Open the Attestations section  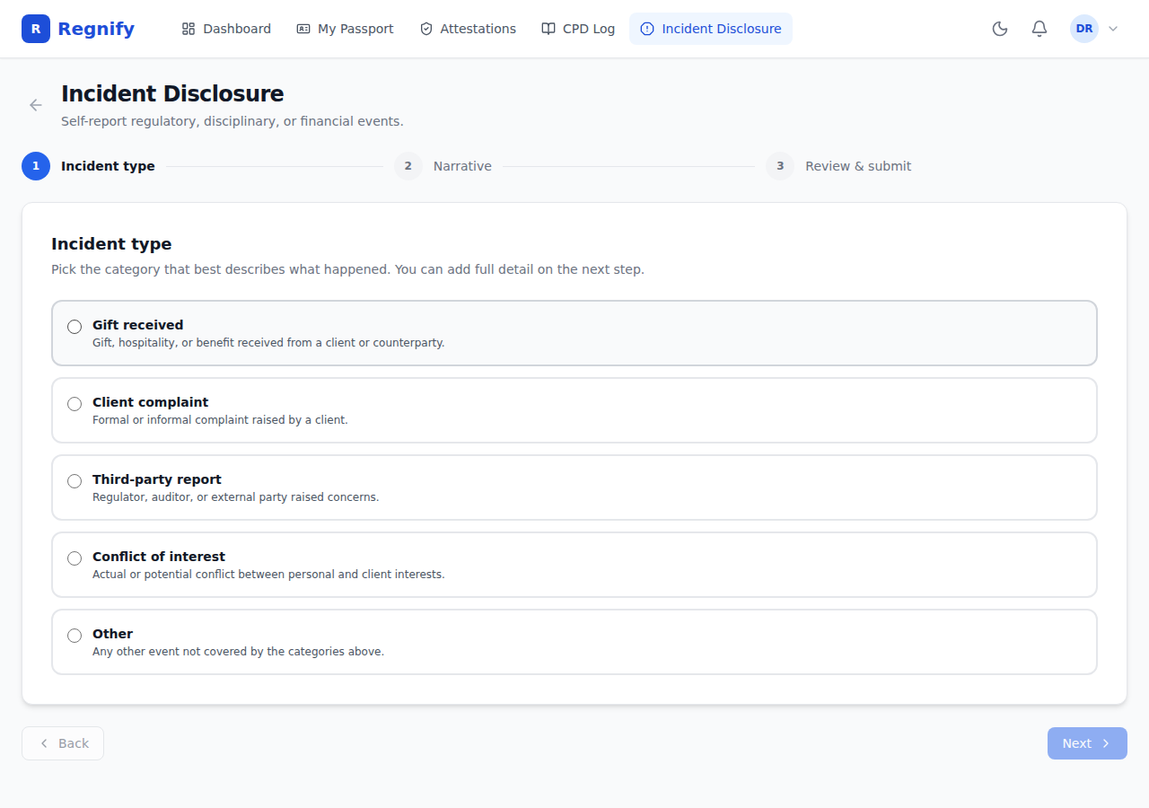pos(468,29)
